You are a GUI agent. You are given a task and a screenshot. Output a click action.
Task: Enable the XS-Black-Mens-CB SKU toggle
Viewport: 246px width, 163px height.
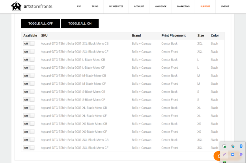29,124
